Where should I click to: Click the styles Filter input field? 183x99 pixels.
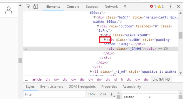click(54, 94)
